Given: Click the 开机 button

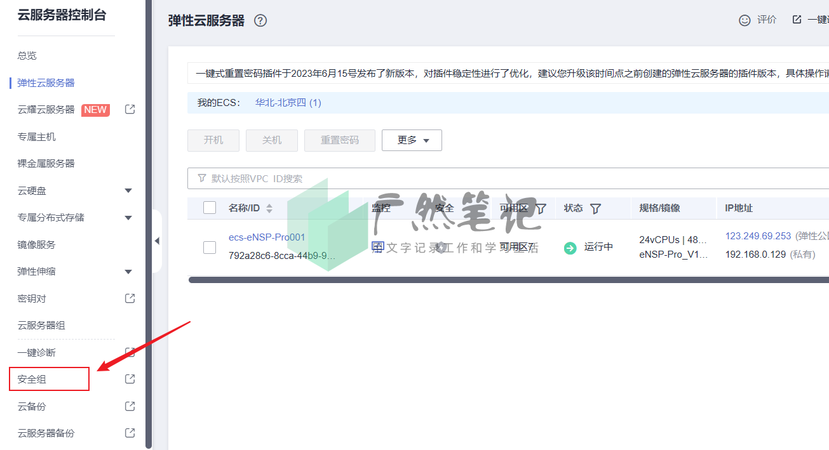Looking at the screenshot, I should [213, 140].
